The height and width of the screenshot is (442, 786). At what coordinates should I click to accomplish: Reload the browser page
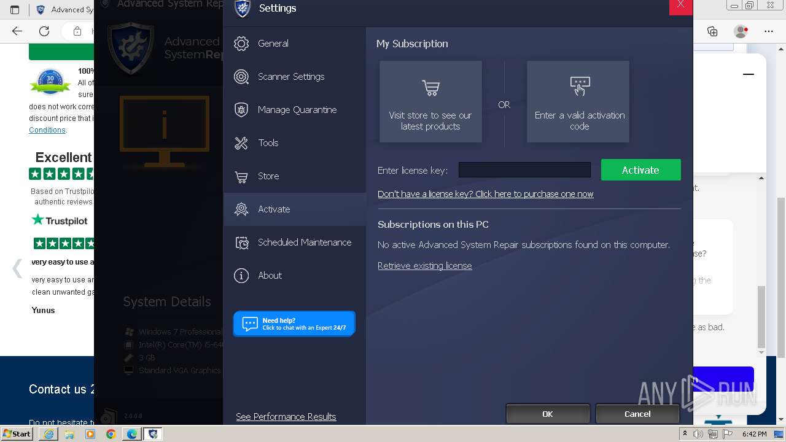coord(44,31)
